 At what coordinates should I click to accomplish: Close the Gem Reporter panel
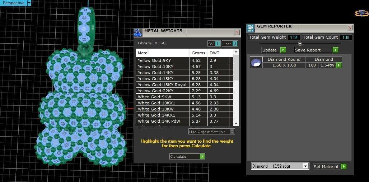point(350,28)
